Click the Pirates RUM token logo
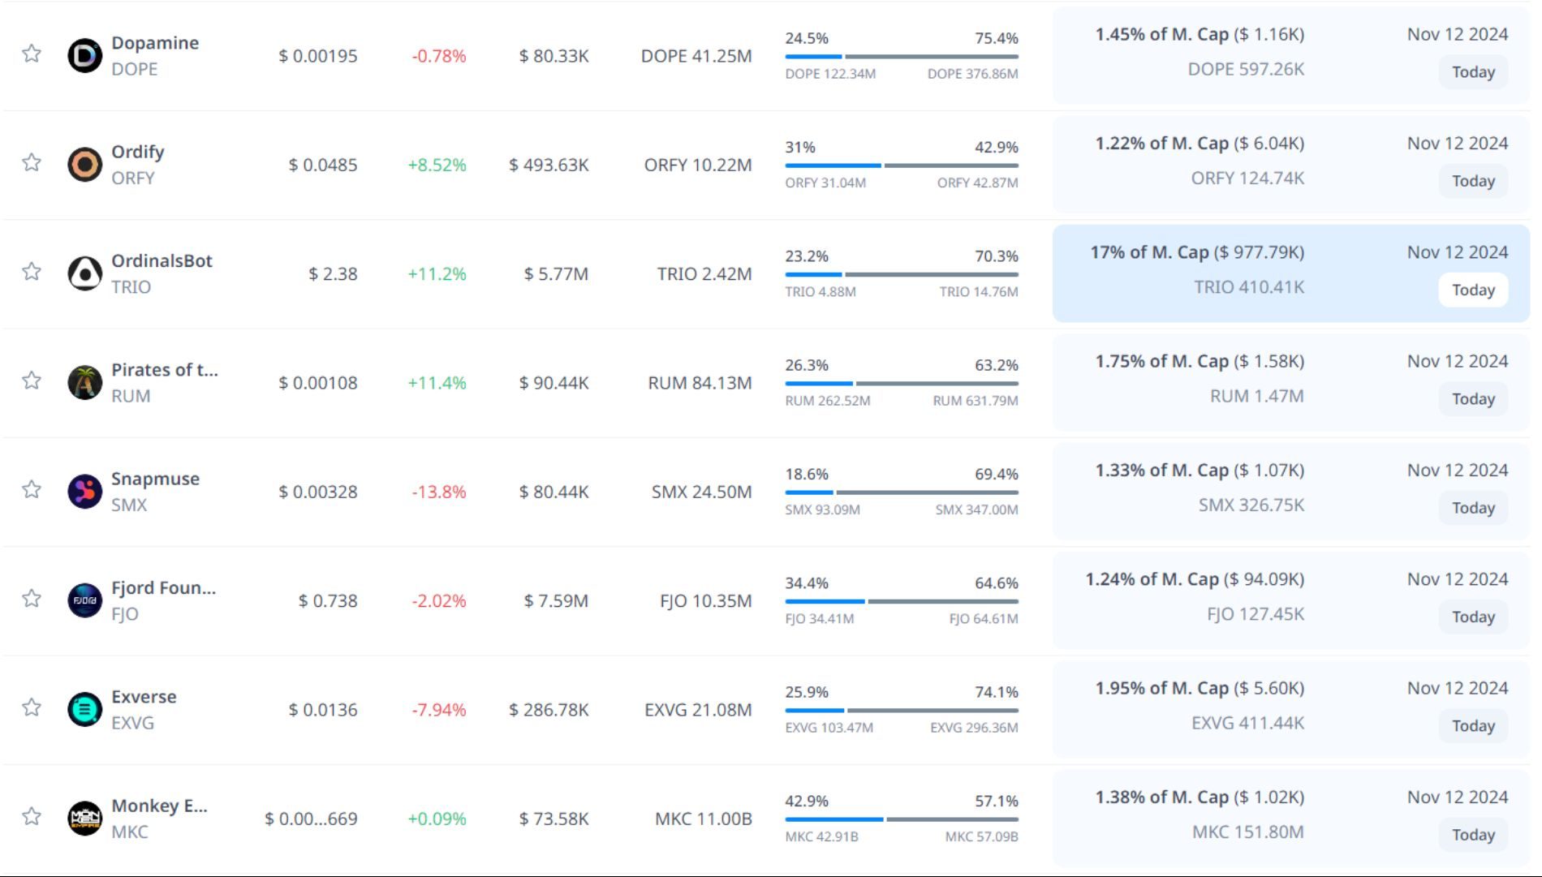Image resolution: width=1542 pixels, height=877 pixels. 84,382
